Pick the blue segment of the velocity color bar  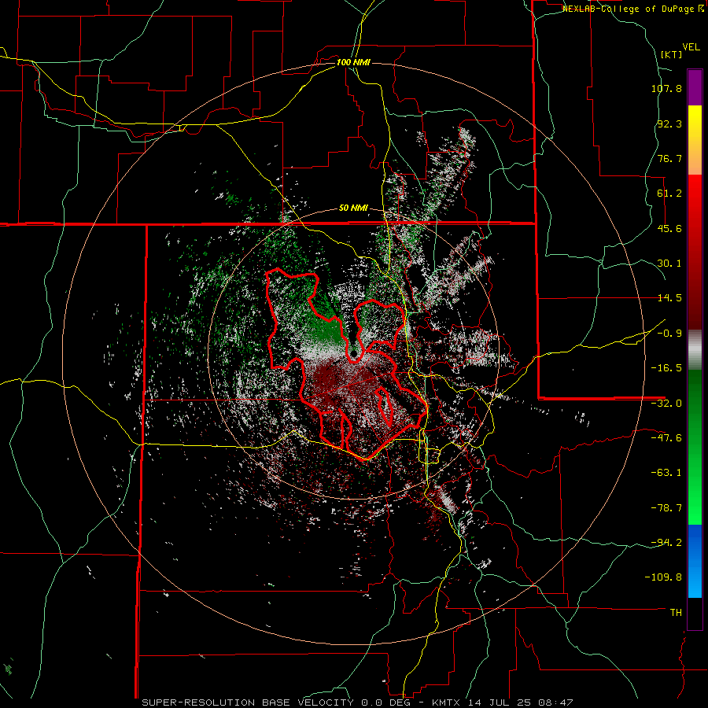tap(695, 561)
